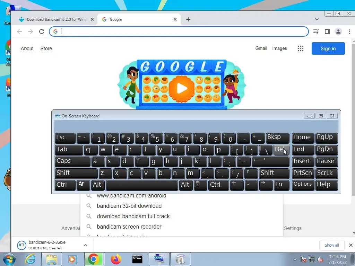Open the About link
The width and height of the screenshot is (355, 266).
click(27, 48)
